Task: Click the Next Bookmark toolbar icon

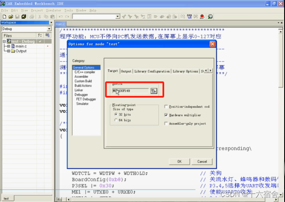Action: 162,17
